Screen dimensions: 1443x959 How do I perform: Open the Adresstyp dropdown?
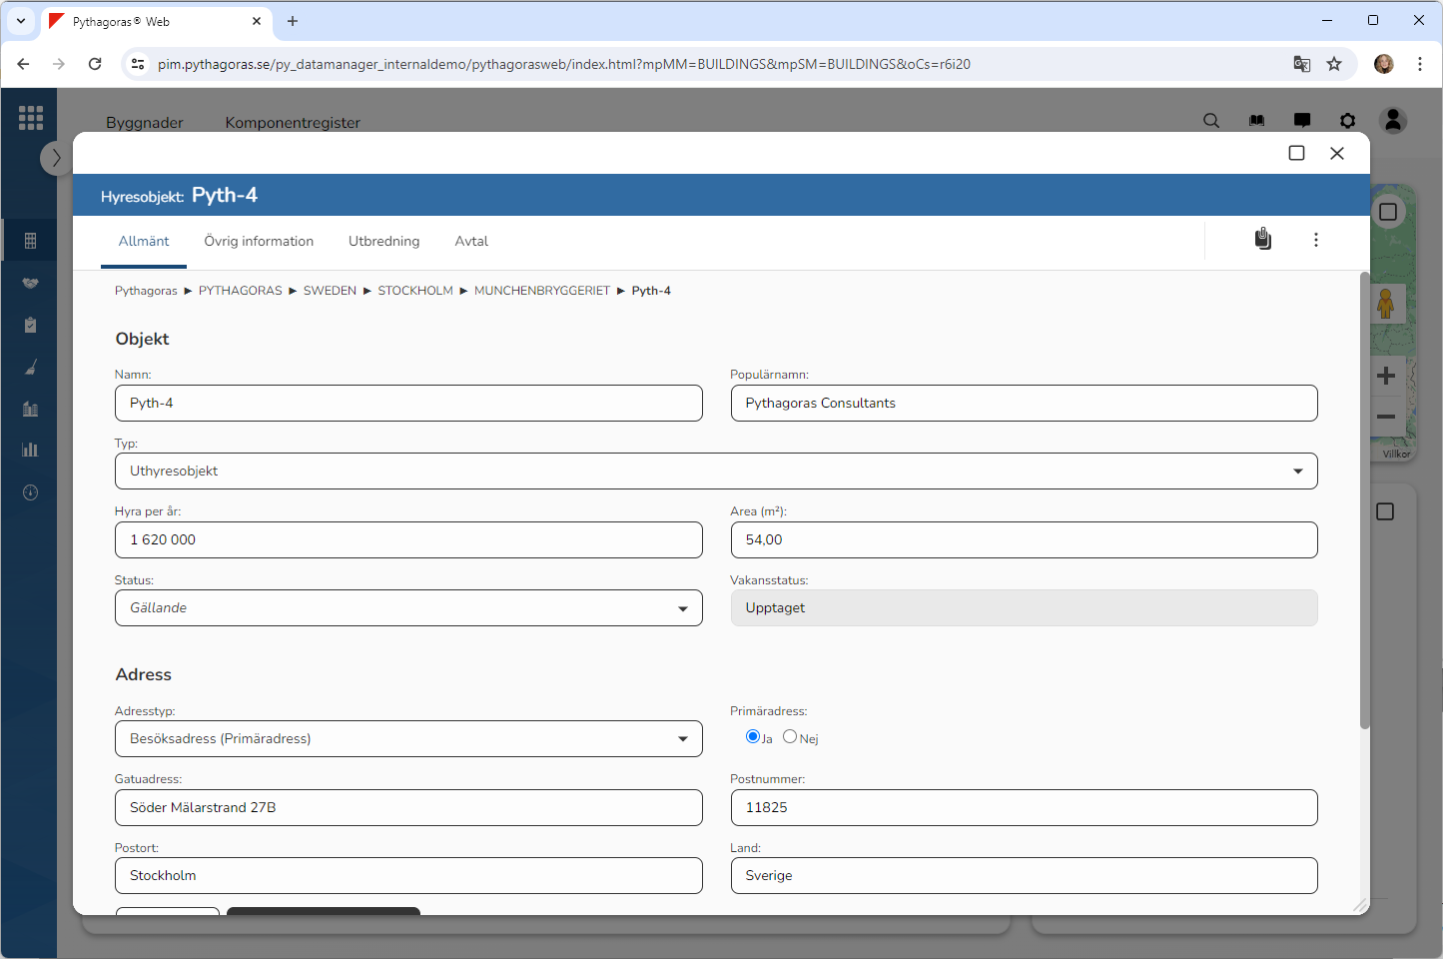[407, 739]
